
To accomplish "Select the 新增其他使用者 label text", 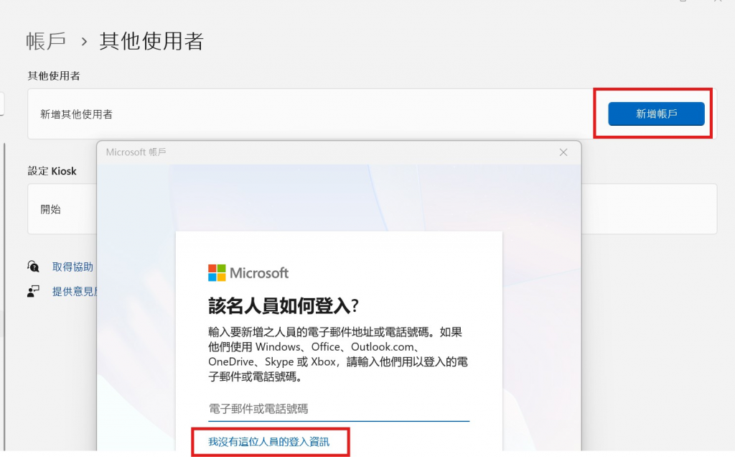I will [76, 114].
